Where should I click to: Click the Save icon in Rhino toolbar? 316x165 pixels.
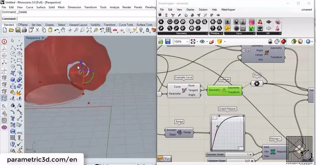click(17, 30)
